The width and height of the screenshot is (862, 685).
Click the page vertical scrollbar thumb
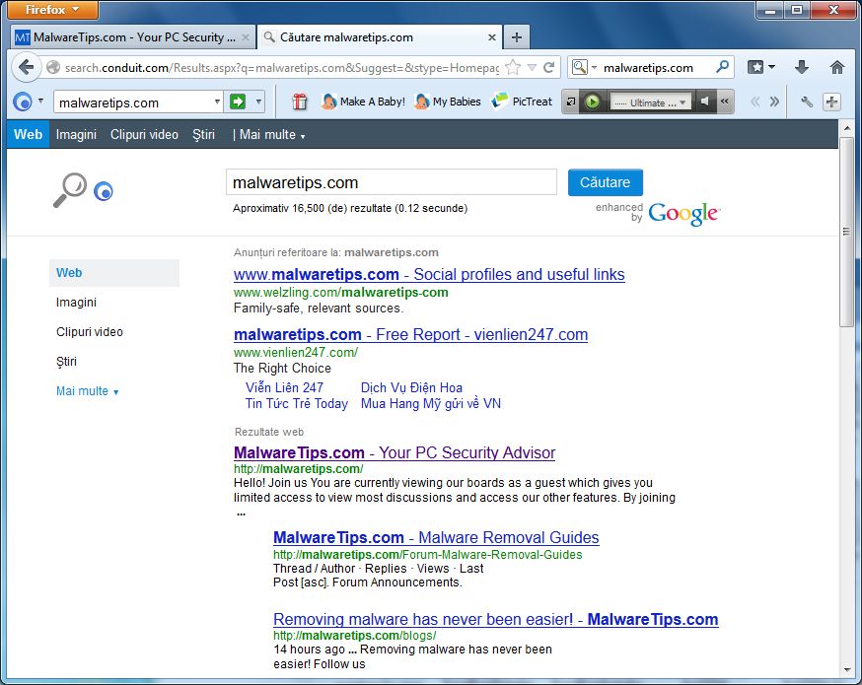pos(846,232)
